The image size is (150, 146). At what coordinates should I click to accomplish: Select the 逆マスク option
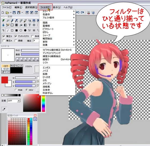6,72
